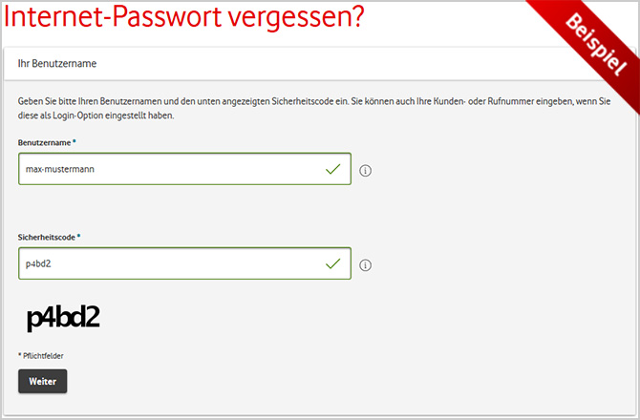Open the info icon next to Sicherheitscode field
The width and height of the screenshot is (640, 420).
coord(365,265)
